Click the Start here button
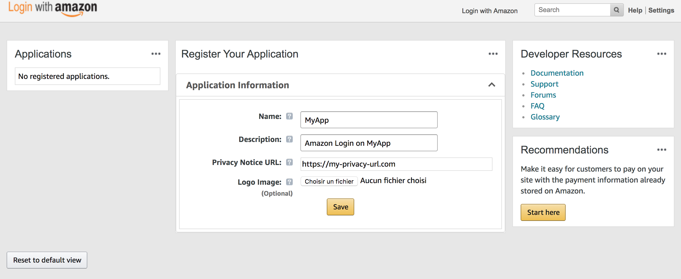Screen dimensions: 681x279 (543, 212)
